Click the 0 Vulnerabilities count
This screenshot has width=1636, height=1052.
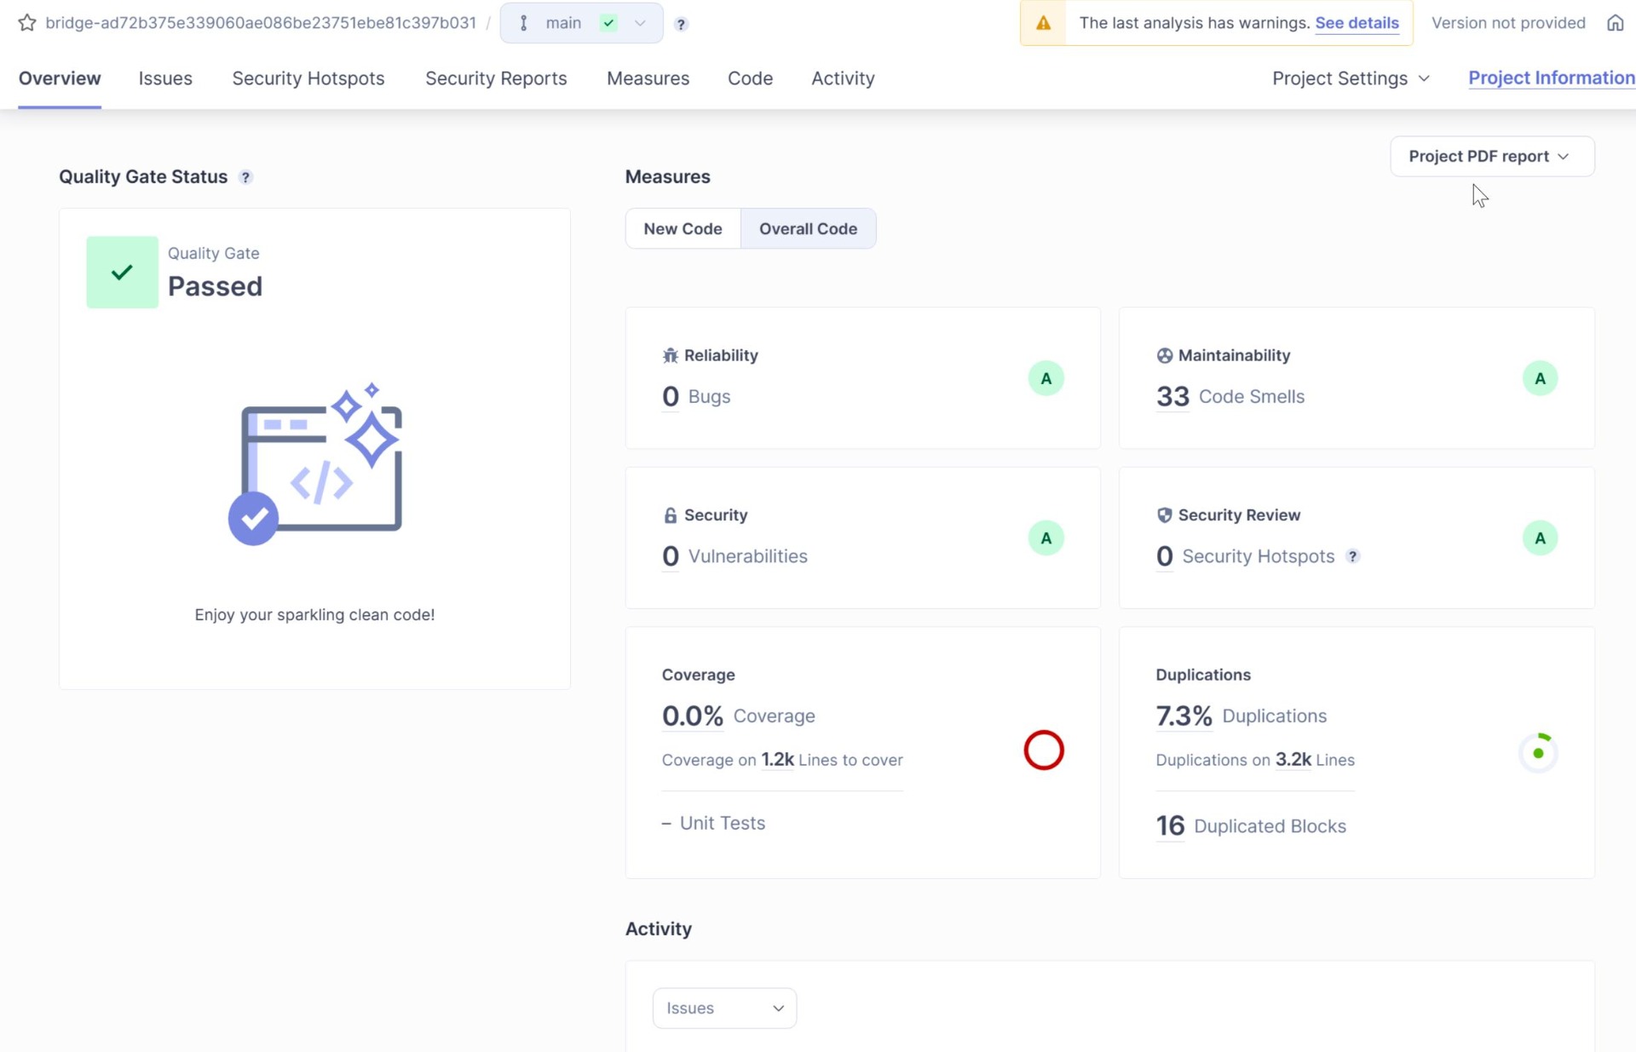pos(671,556)
